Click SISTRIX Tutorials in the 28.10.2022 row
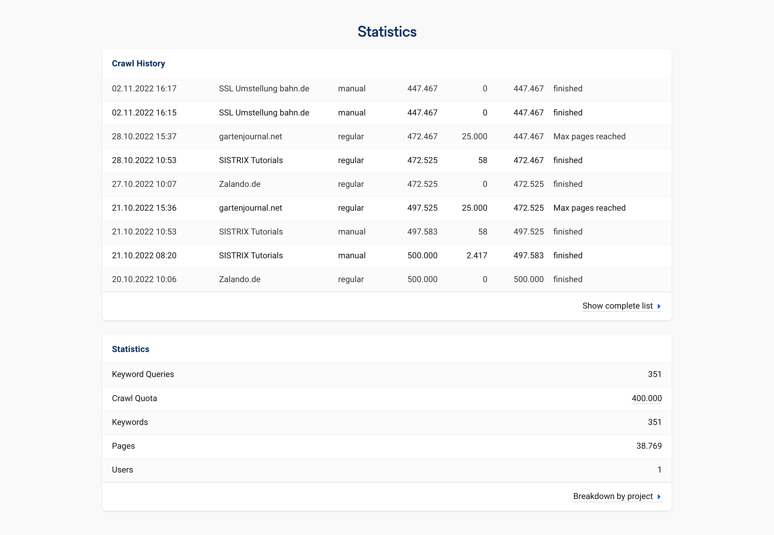The width and height of the screenshot is (774, 535). [251, 160]
